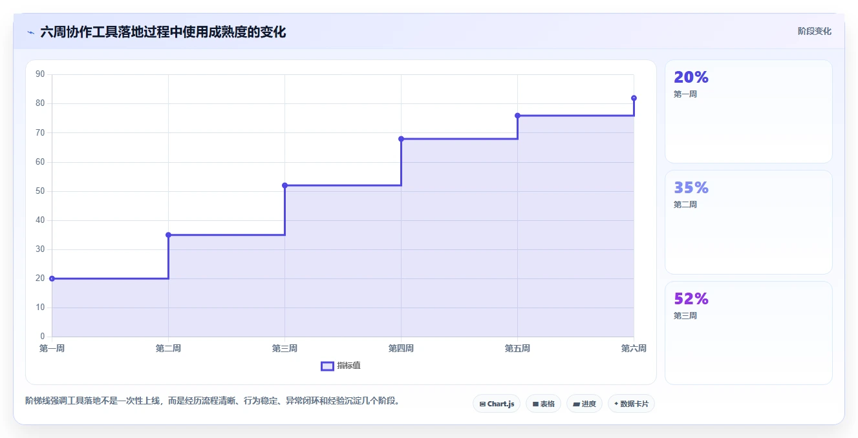
Task: Click the 第四周 x-axis label
Action: [x=401, y=348]
